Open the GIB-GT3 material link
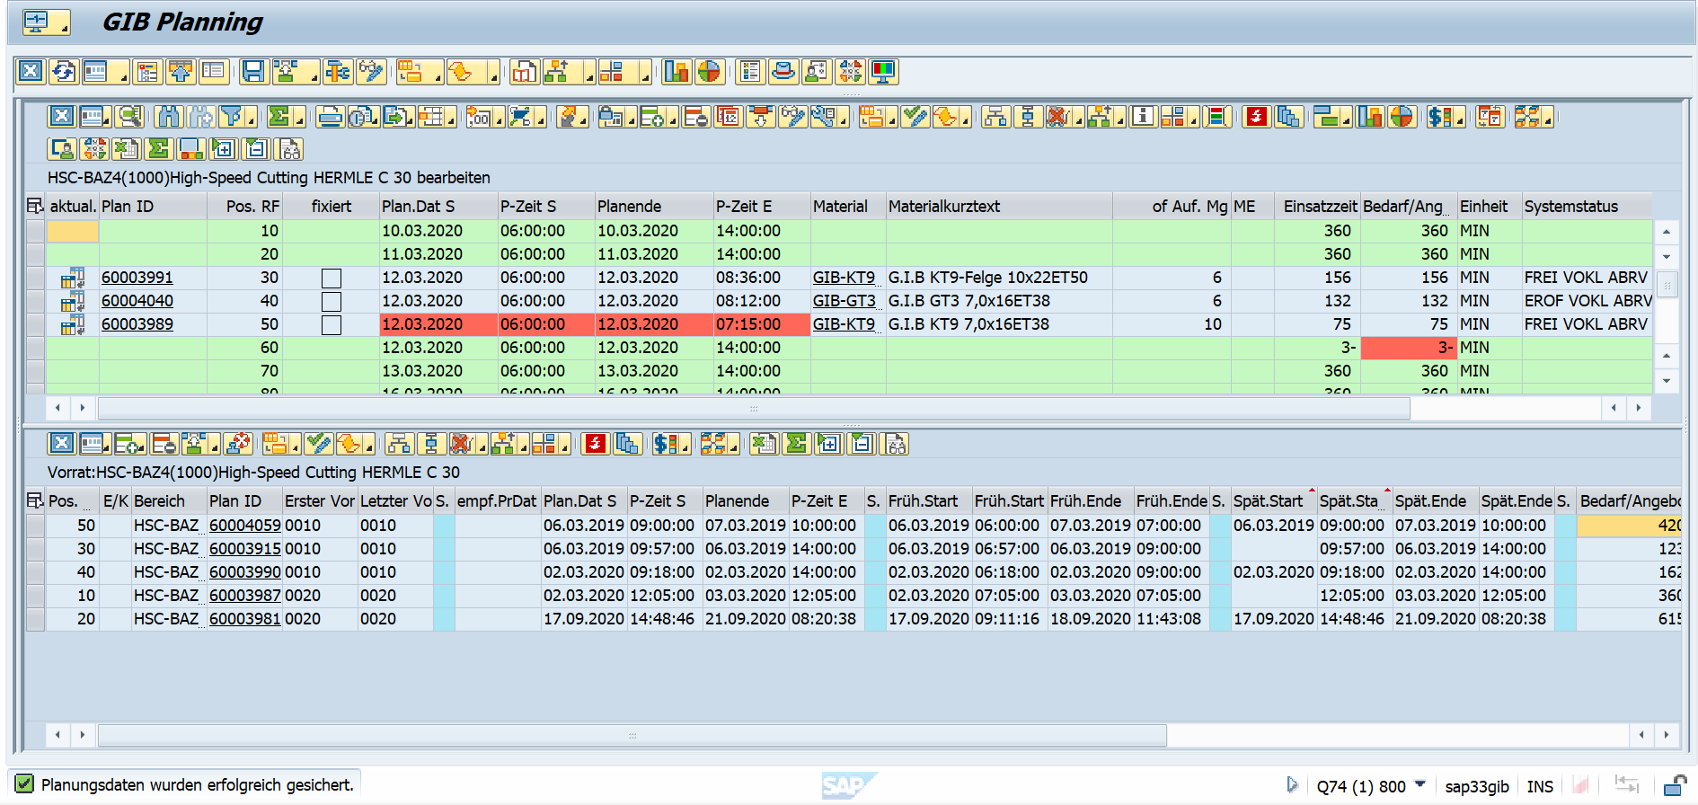 pos(844,301)
